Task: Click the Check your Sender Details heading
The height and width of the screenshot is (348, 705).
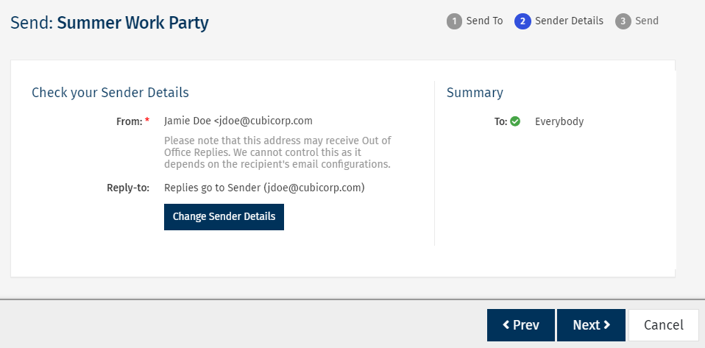Action: coord(110,93)
